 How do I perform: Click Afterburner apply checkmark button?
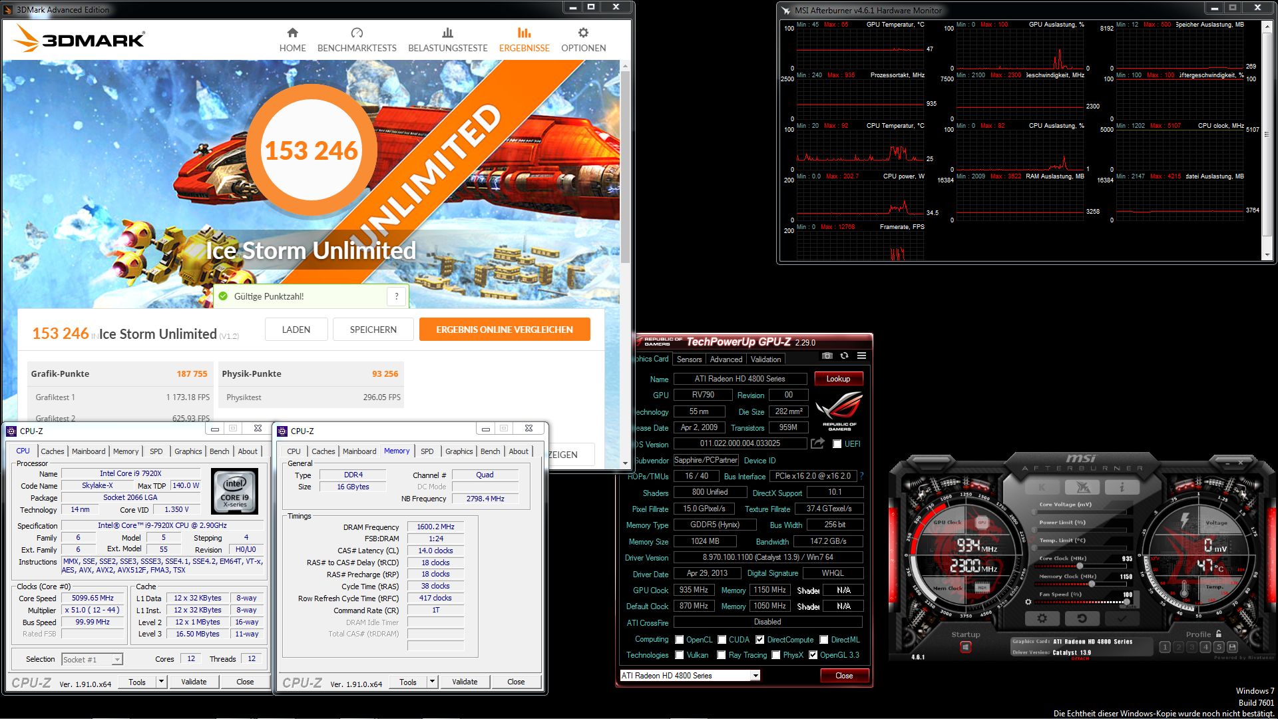(1122, 618)
